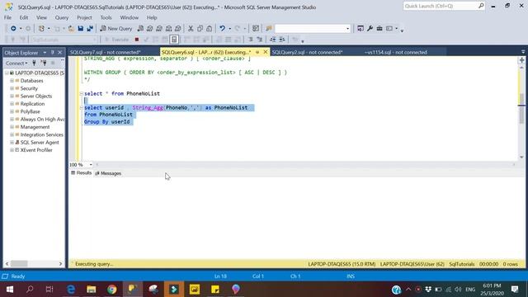Open the 100 % zoom level dropdown
Screen dimensions: 528x297
coord(91,165)
